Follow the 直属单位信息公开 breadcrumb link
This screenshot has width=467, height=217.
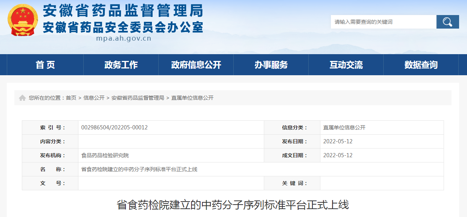[x=192, y=98]
